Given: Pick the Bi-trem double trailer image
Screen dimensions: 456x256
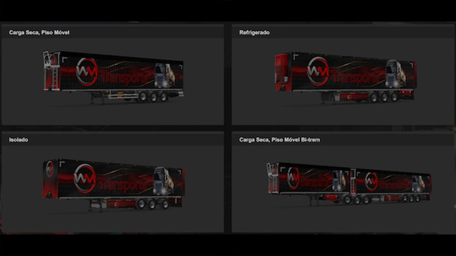Looking at the screenshot, I should [349, 184].
